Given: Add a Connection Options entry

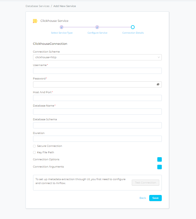Looking at the screenshot, I should [159, 159].
